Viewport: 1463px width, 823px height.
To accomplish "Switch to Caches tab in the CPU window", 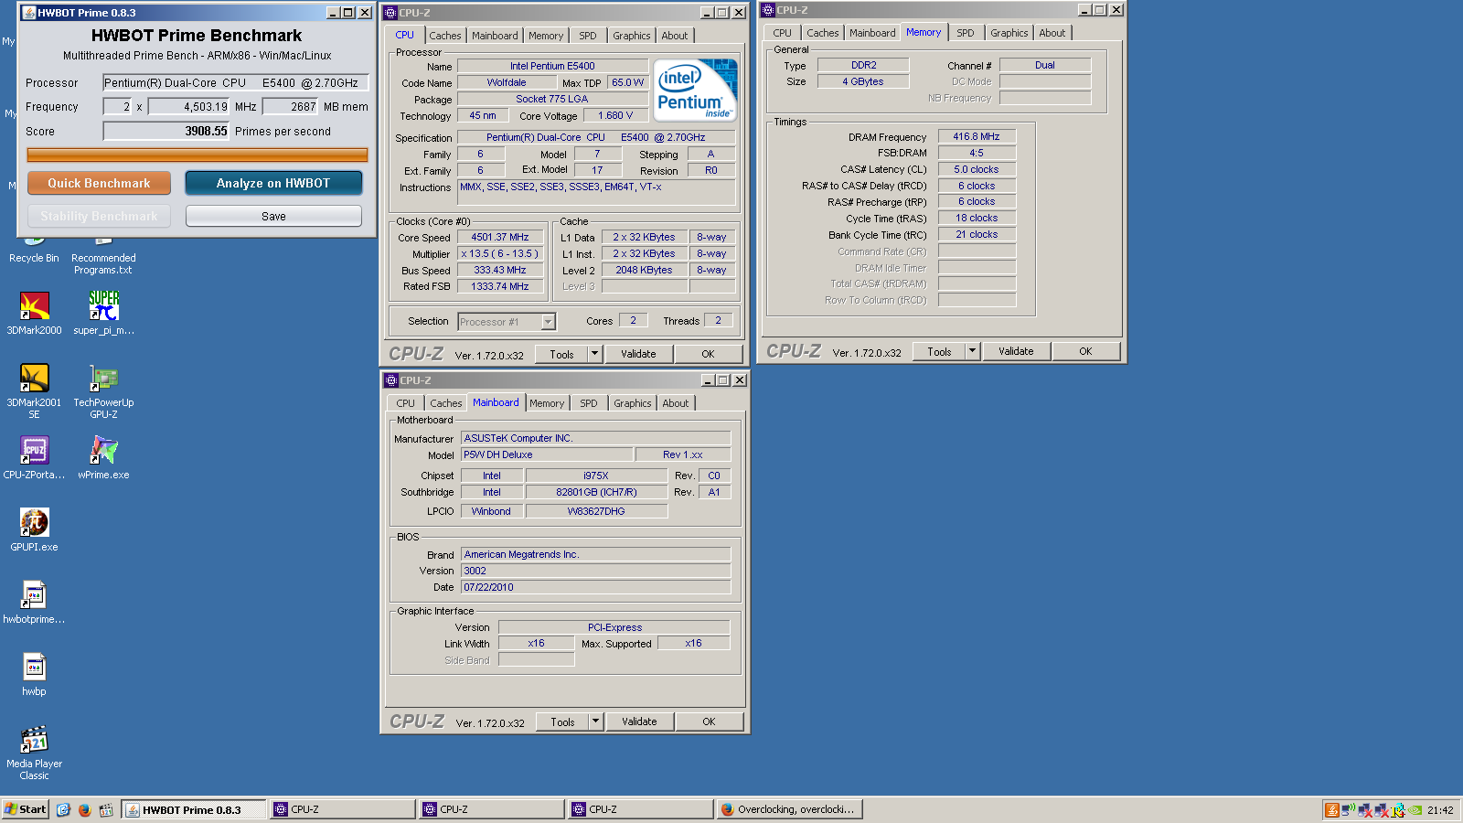I will (445, 36).
